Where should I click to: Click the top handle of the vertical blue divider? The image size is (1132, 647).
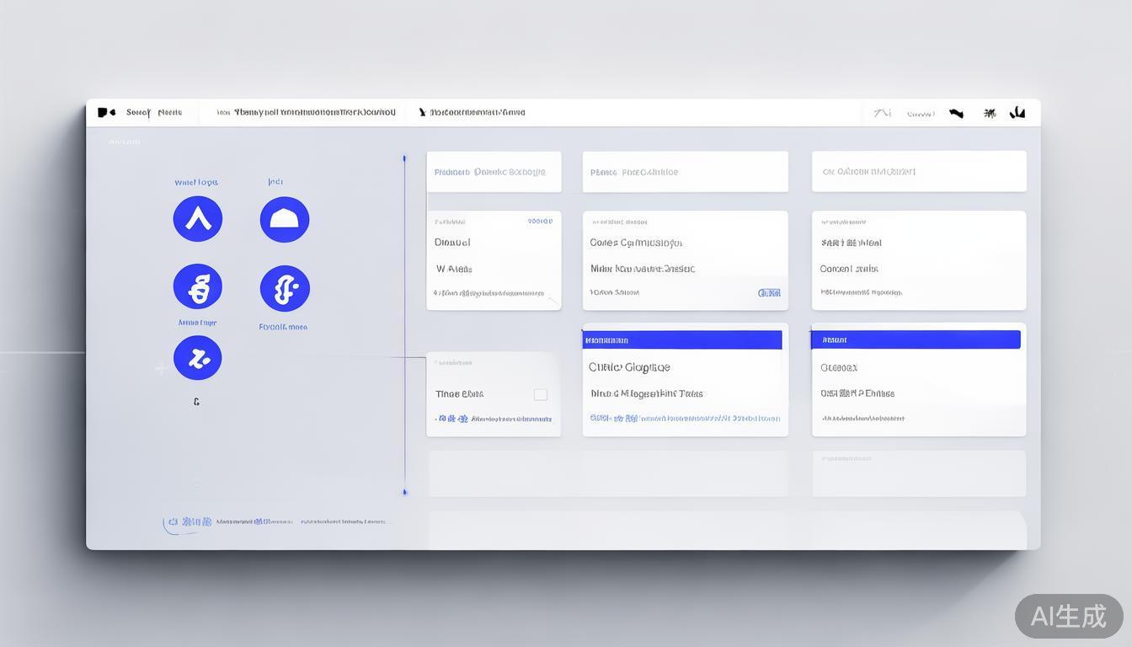[404, 158]
